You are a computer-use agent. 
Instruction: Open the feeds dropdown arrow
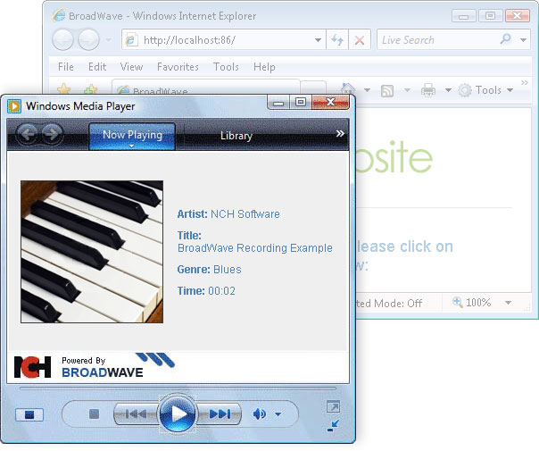pyautogui.click(x=407, y=90)
